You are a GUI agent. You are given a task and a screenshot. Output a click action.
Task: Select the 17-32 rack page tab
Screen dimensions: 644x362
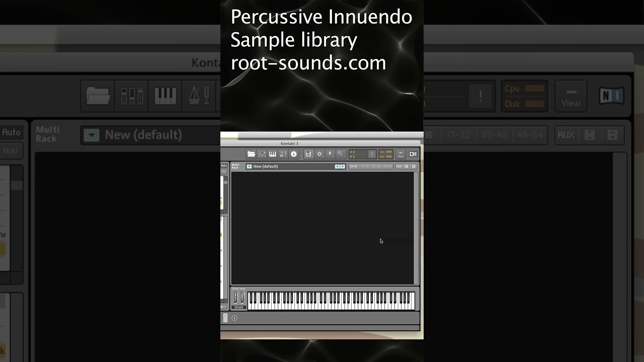(x=365, y=166)
